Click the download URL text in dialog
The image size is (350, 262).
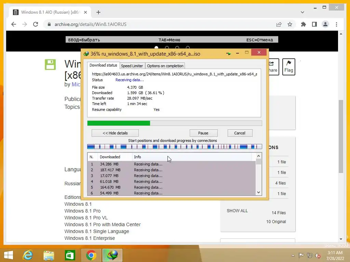coord(175,74)
